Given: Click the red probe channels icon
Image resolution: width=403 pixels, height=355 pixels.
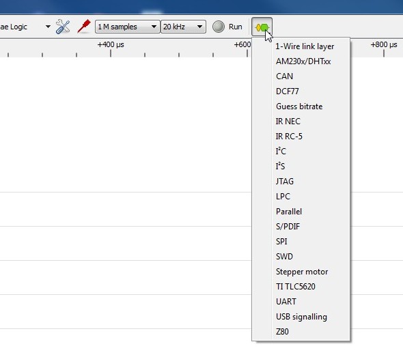Looking at the screenshot, I should (x=84, y=26).
